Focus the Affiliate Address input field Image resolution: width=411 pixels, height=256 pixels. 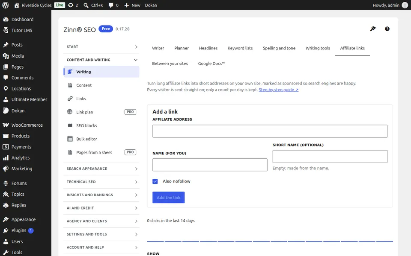click(x=270, y=131)
